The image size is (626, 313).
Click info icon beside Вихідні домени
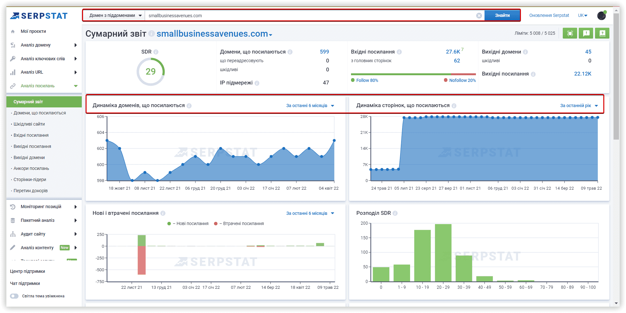(525, 52)
